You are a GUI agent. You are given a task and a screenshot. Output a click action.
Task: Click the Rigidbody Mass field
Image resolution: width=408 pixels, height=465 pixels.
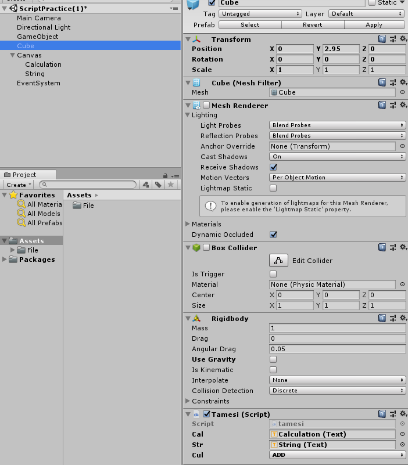337,328
